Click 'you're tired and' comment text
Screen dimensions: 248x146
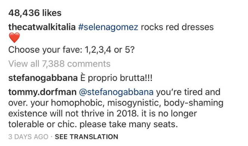click(x=188, y=92)
